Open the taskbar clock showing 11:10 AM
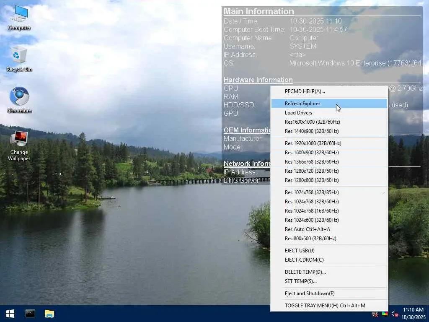The width and height of the screenshot is (429, 322). click(x=413, y=314)
